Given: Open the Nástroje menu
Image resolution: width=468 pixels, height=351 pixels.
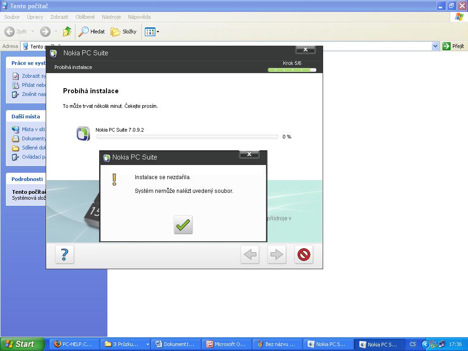Looking at the screenshot, I should (x=112, y=17).
